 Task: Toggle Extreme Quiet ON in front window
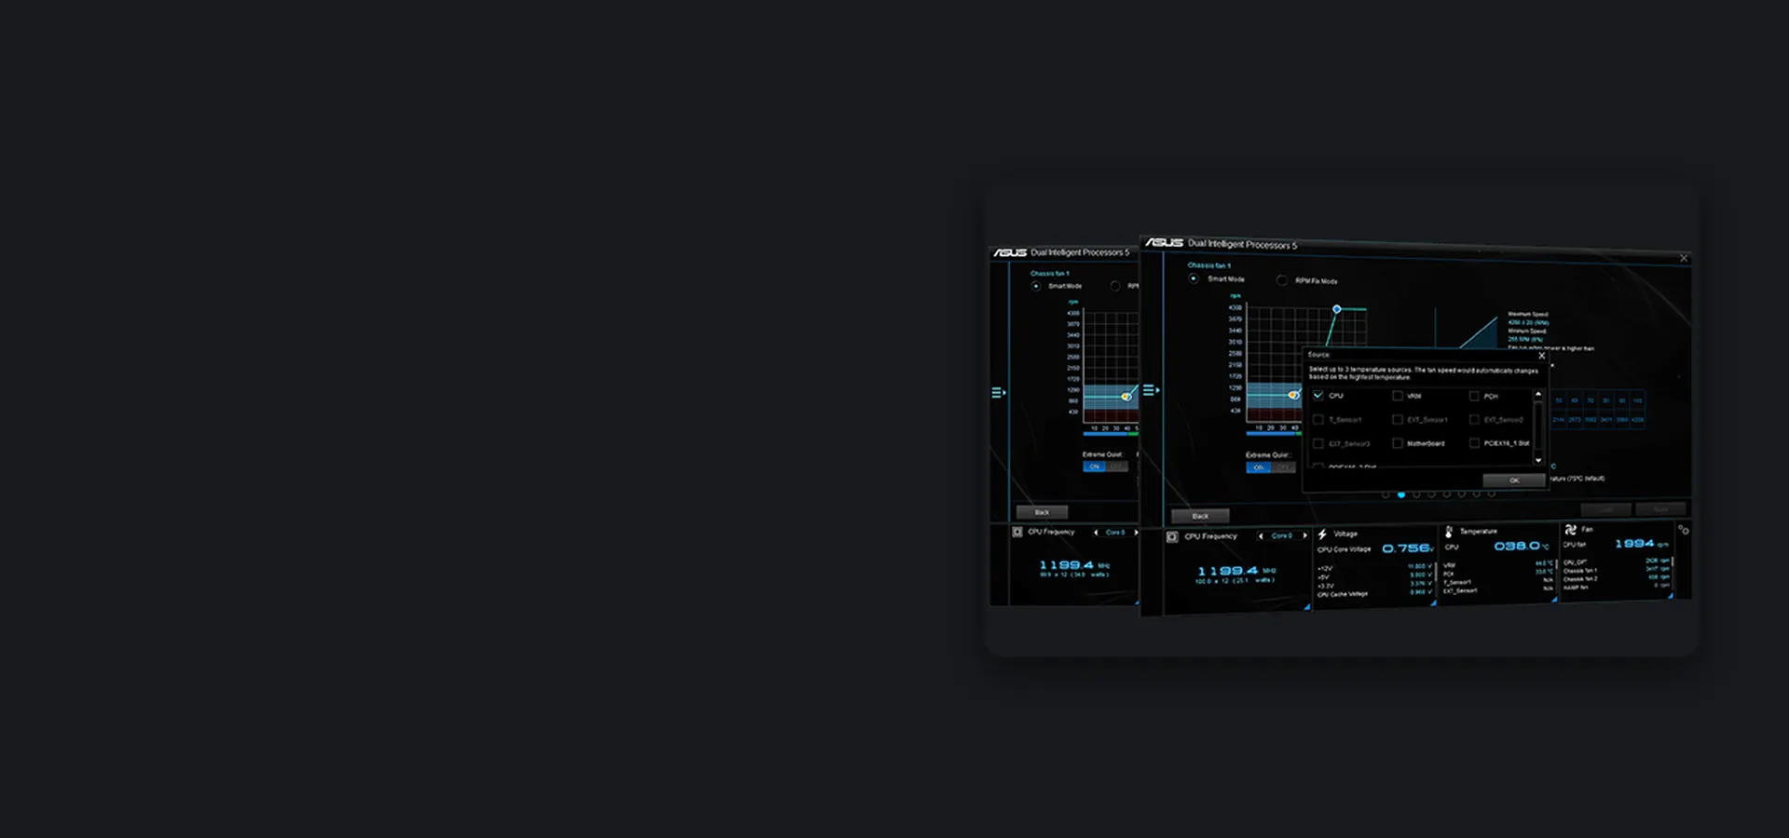(x=1259, y=467)
